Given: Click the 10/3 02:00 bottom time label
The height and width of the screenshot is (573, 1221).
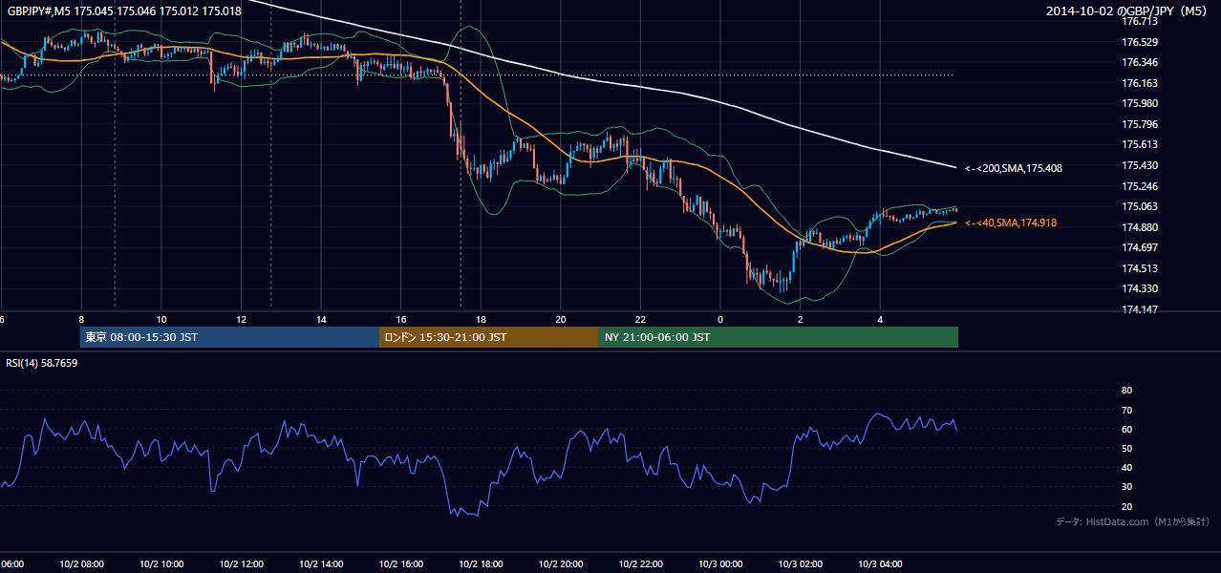Looking at the screenshot, I should point(800,564).
